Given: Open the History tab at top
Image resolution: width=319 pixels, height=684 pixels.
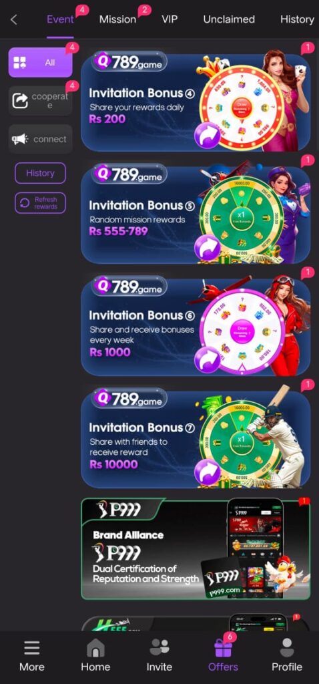Looking at the screenshot, I should coord(297,19).
